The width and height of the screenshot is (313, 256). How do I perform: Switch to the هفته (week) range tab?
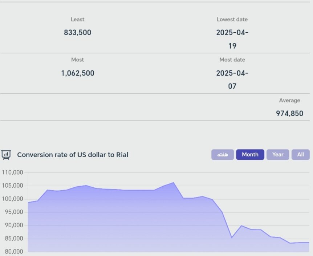[223, 155]
